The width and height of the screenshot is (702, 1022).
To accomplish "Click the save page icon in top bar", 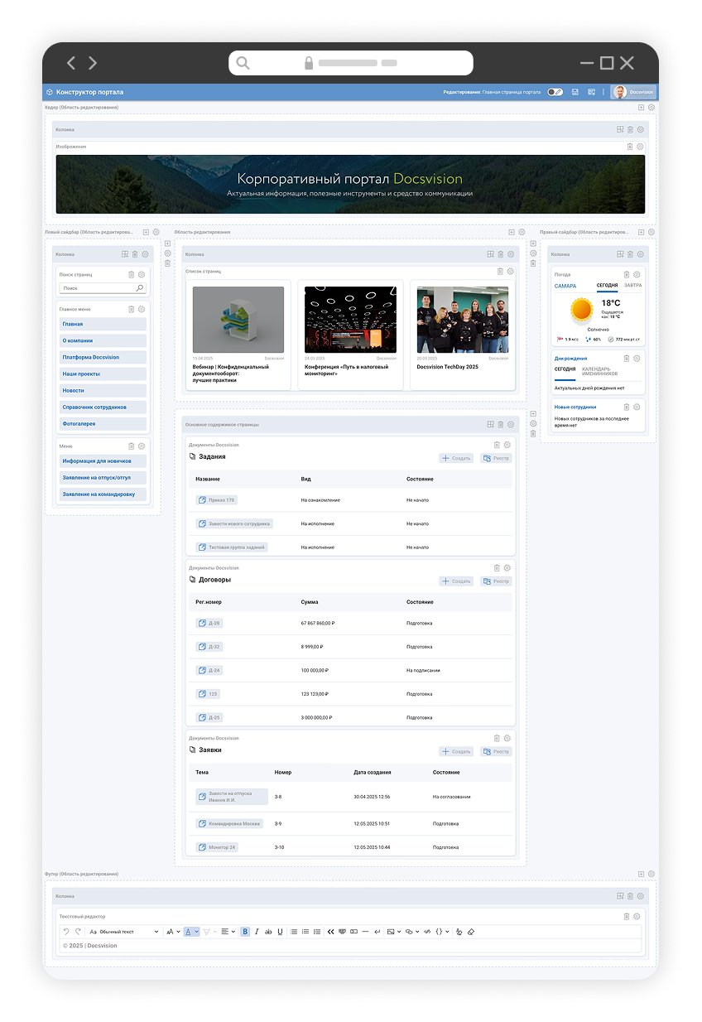I will (x=575, y=92).
